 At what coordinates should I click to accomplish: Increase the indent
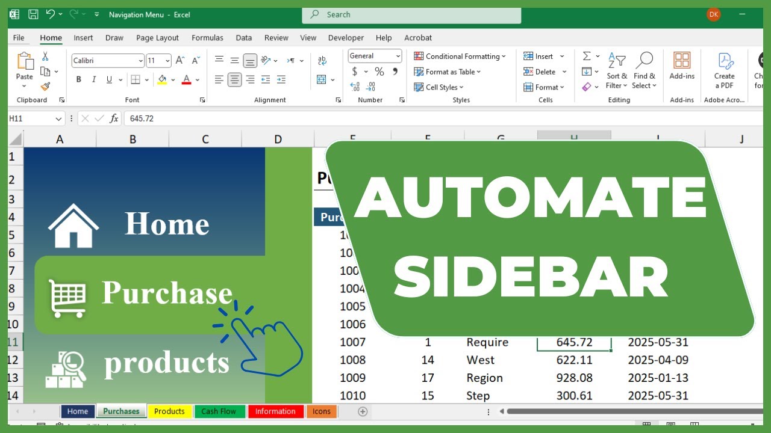click(281, 79)
